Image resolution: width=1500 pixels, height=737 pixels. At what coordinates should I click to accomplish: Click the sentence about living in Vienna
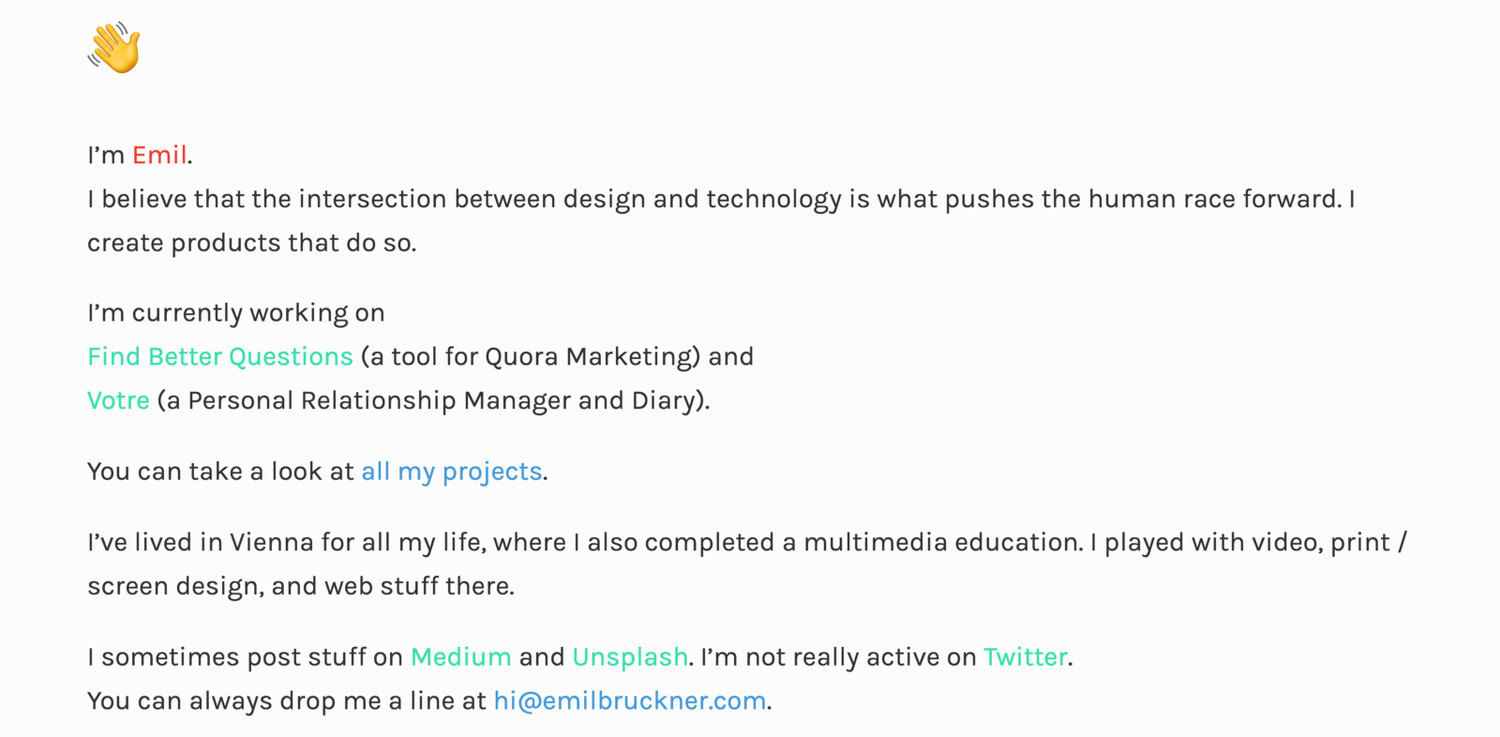(746, 542)
